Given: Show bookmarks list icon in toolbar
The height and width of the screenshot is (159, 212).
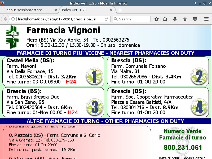Looking at the screenshot, I should (x=165, y=19).
